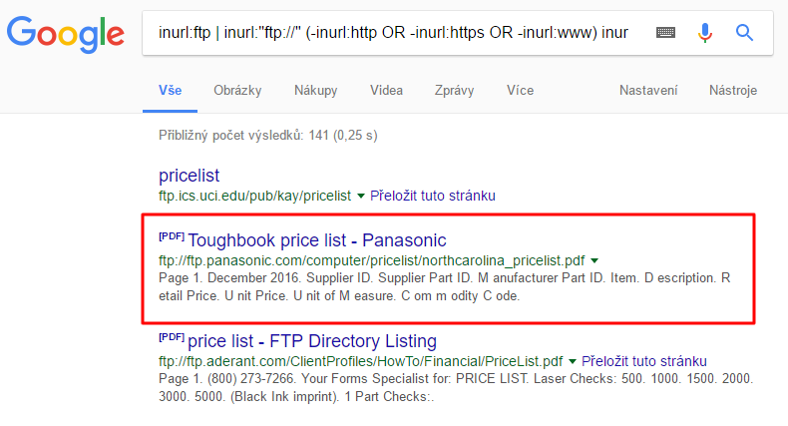The width and height of the screenshot is (788, 426).
Task: Expand dropdown arrow after Panasonic pricelist URL
Action: 594,260
